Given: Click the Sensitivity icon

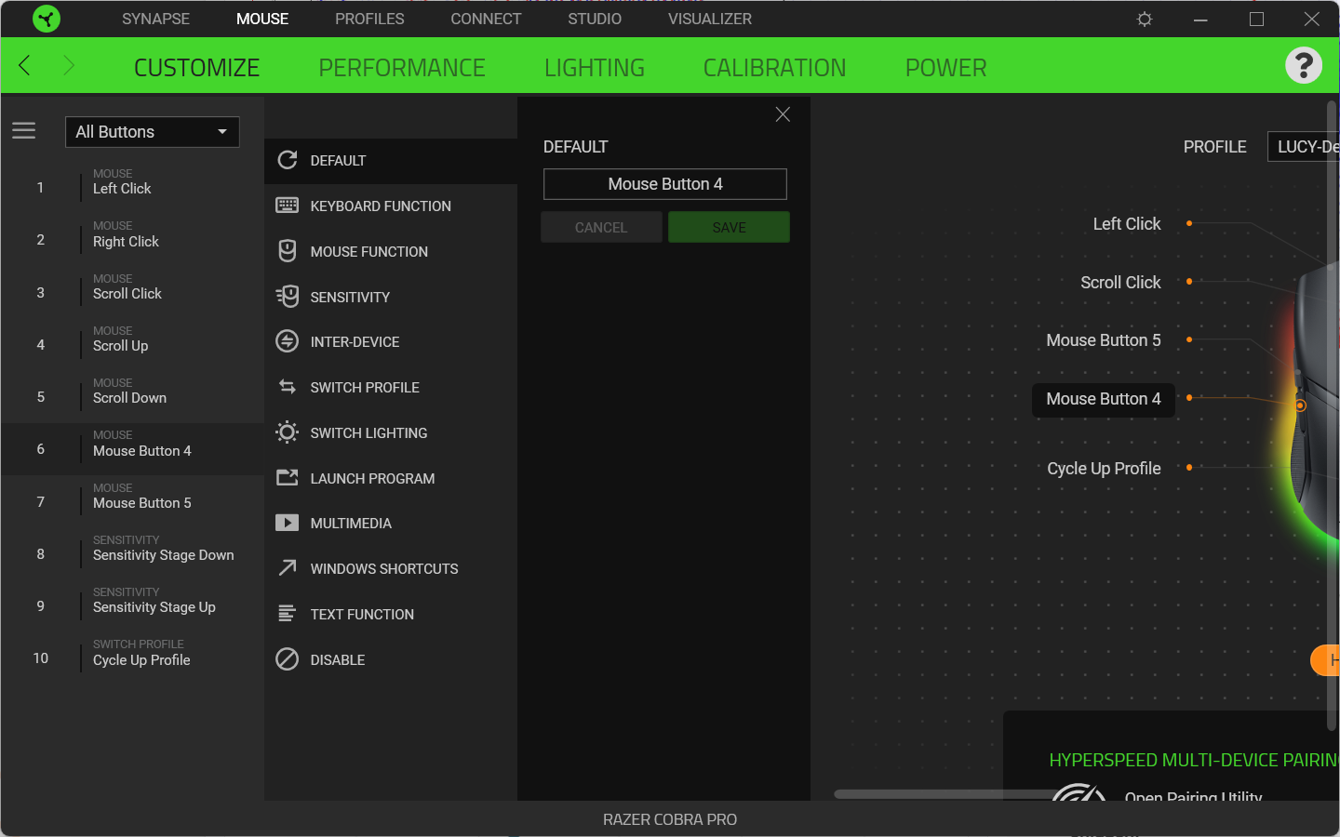Looking at the screenshot, I should click(288, 297).
